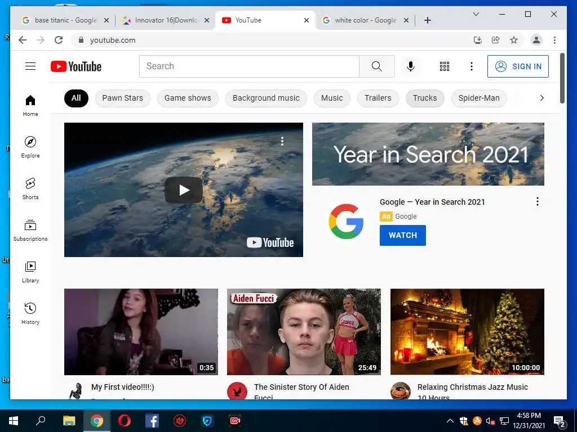The image size is (577, 432).
Task: Open History in the sidebar
Action: click(x=30, y=313)
